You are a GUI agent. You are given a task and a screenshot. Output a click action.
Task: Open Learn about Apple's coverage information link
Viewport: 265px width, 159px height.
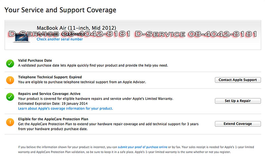point(65,108)
